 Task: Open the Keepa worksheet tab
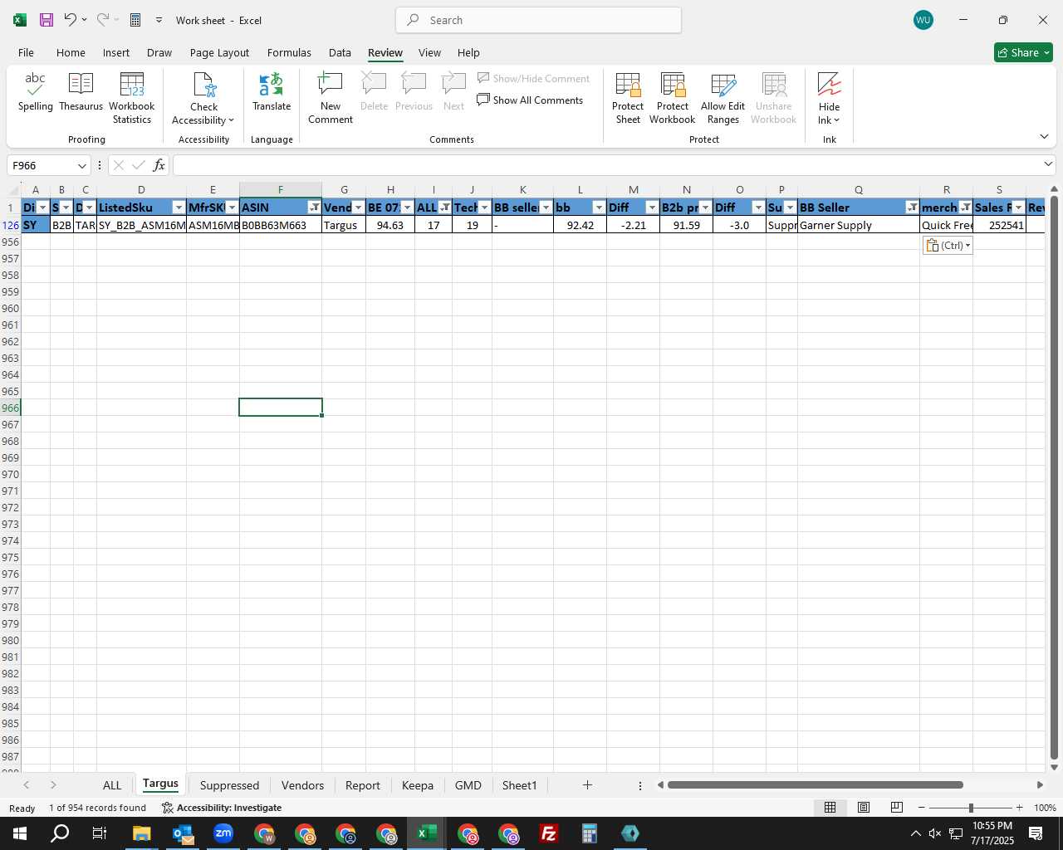point(417,785)
